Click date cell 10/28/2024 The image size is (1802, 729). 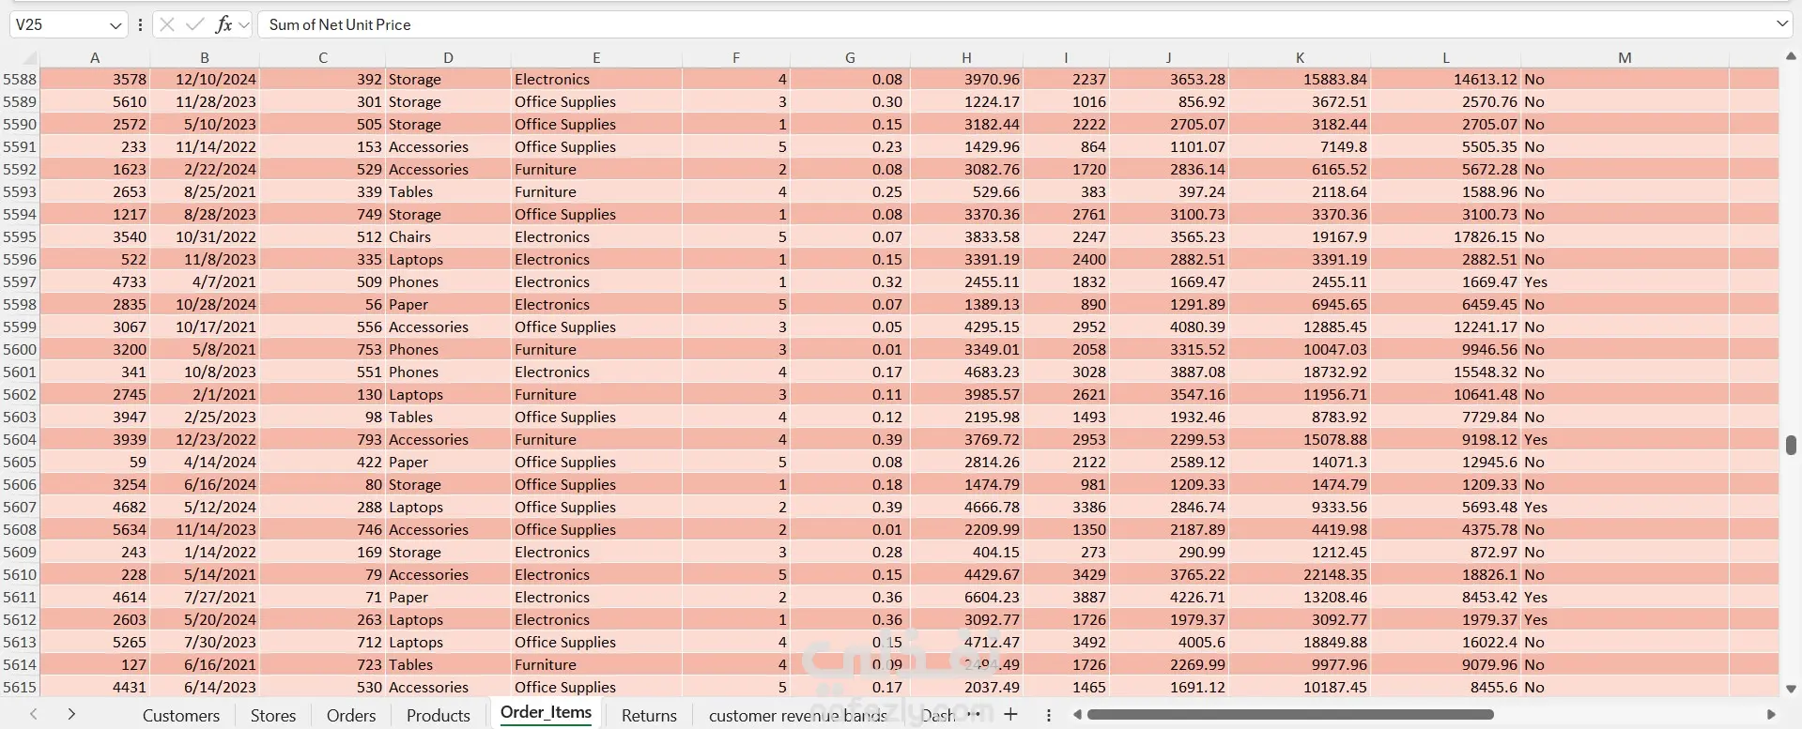pos(205,304)
